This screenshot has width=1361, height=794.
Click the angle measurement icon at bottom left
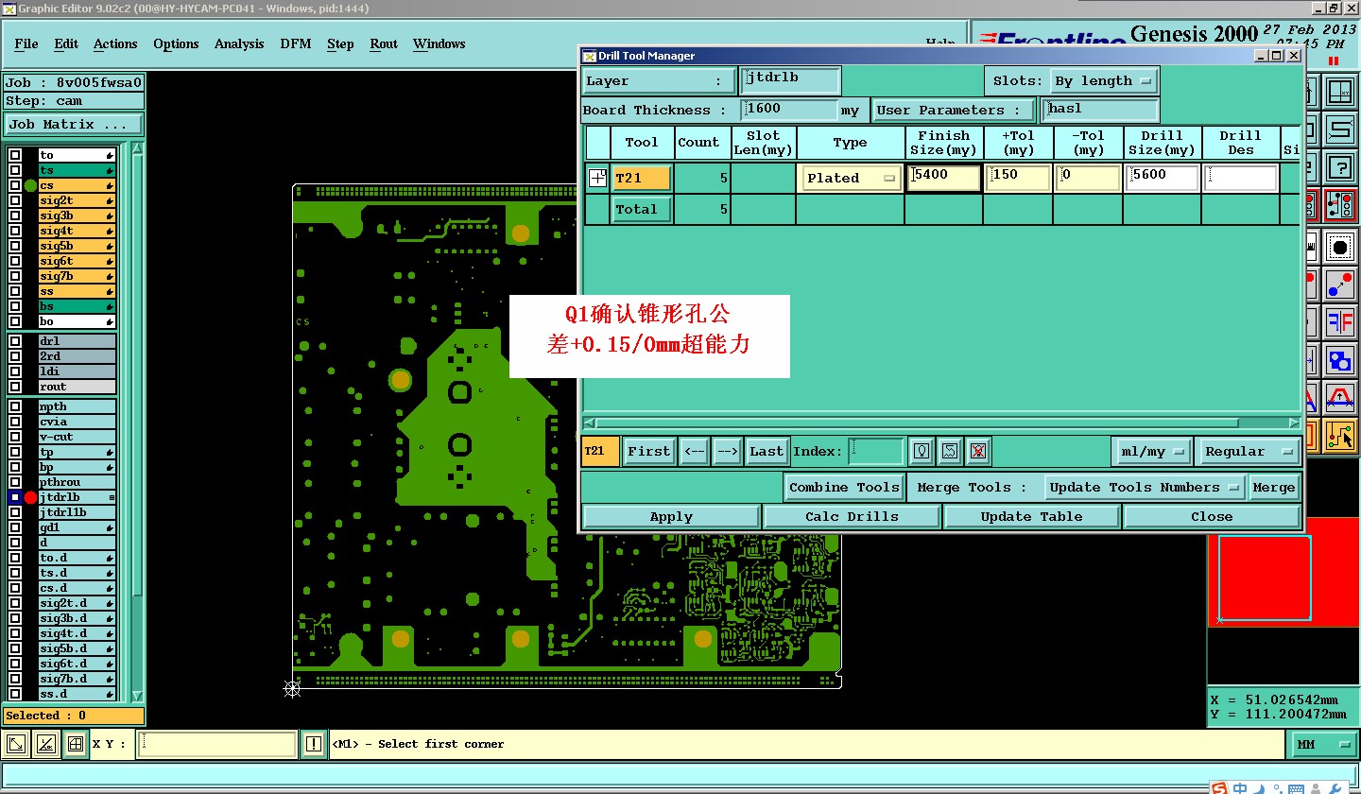pyautogui.click(x=45, y=744)
